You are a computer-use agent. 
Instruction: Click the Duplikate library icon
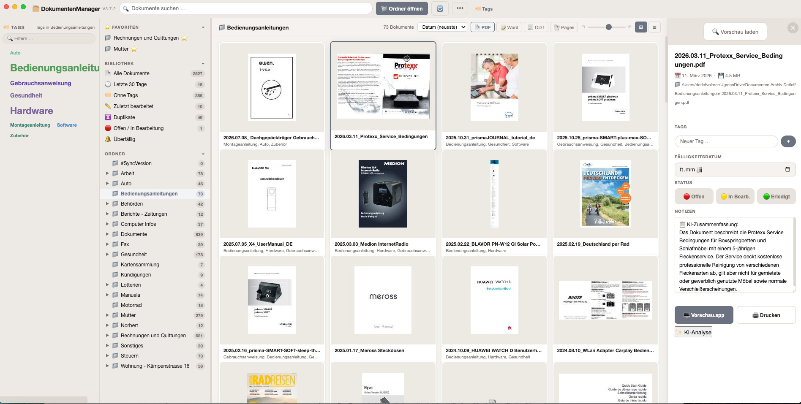[108, 117]
